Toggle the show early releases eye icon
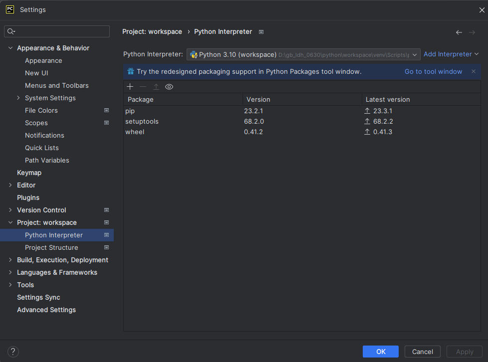Image resolution: width=488 pixels, height=362 pixels. point(169,87)
